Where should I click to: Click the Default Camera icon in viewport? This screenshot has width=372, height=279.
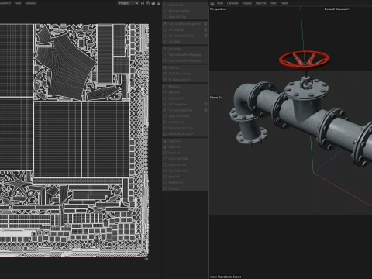click(x=348, y=9)
